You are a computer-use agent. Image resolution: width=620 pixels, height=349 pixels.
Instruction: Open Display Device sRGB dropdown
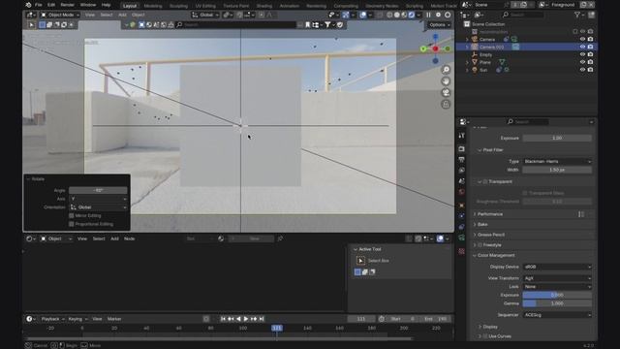[x=557, y=267]
